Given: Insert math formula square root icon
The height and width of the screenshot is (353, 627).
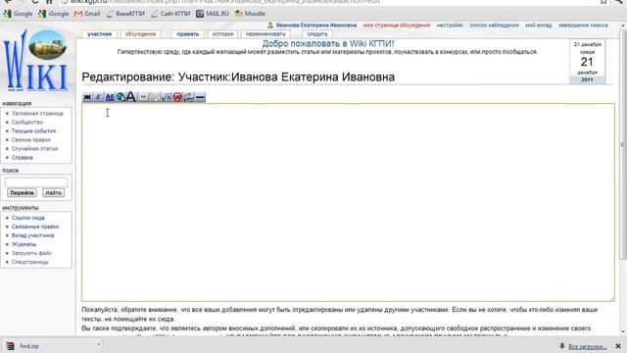Looking at the screenshot, I should [166, 97].
